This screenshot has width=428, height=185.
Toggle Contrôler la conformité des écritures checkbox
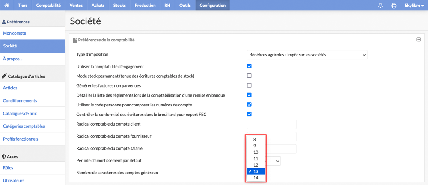[x=249, y=114]
